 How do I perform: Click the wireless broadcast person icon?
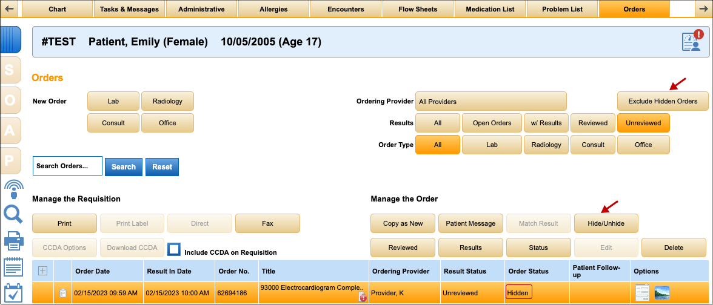click(13, 189)
